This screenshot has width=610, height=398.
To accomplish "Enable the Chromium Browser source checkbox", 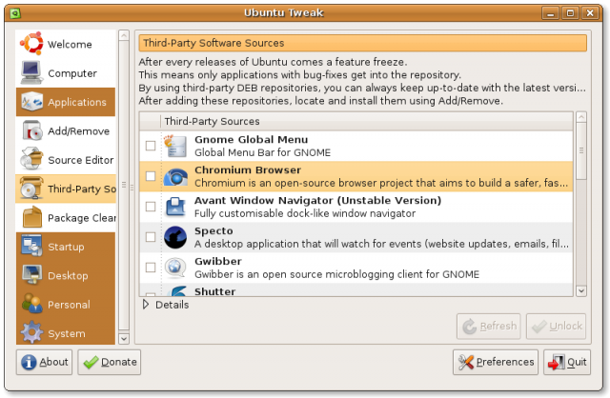I will click(x=151, y=176).
